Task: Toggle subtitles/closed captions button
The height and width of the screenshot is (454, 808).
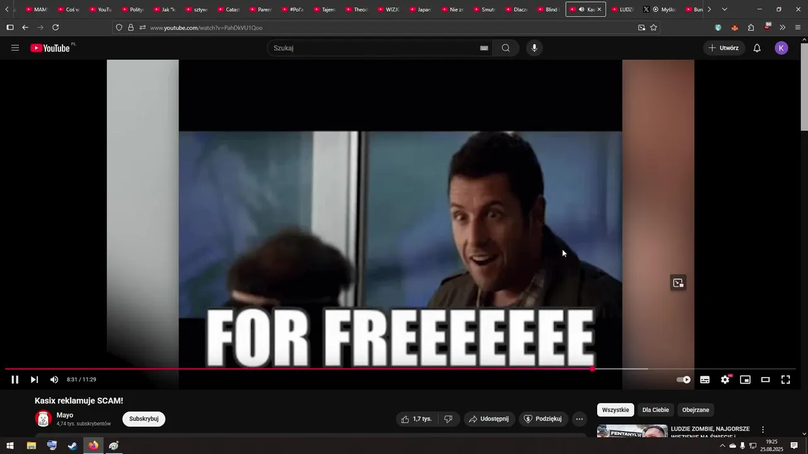Action: 705,380
